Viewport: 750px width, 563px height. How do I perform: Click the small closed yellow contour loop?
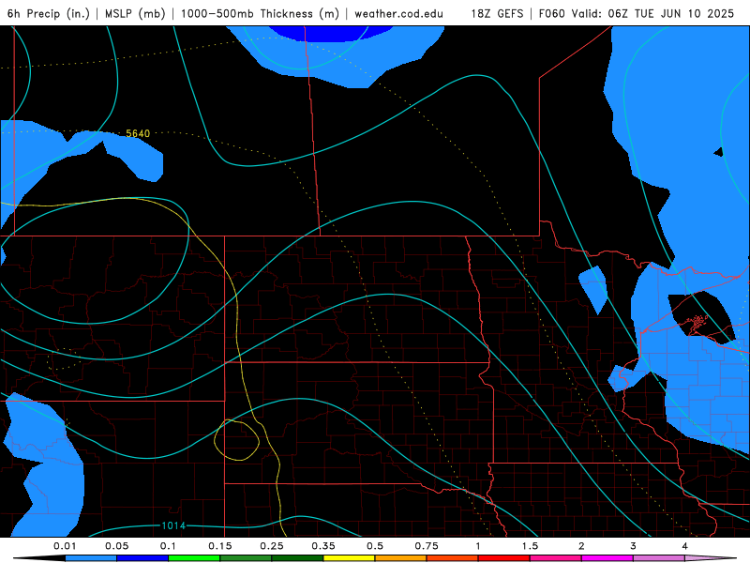pyautogui.click(x=236, y=440)
